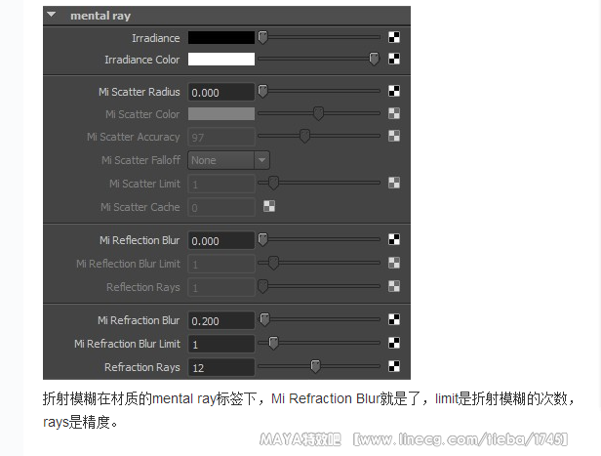Click the Reflection Rays map icon
The height and width of the screenshot is (456, 601).
click(394, 286)
